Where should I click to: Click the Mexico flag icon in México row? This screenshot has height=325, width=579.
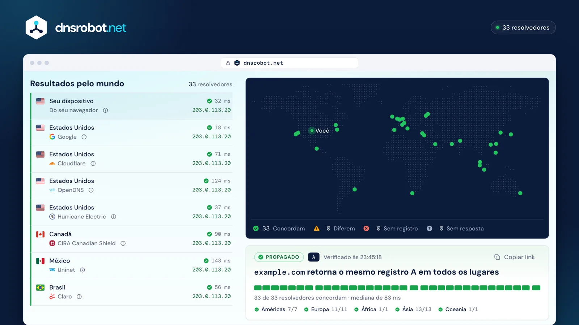click(x=41, y=261)
